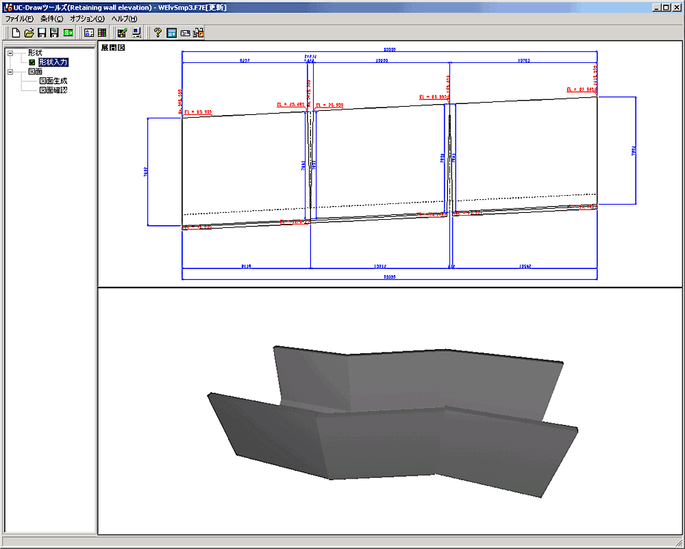Collapse the 図面 tree node
The width and height of the screenshot is (685, 549).
10,72
